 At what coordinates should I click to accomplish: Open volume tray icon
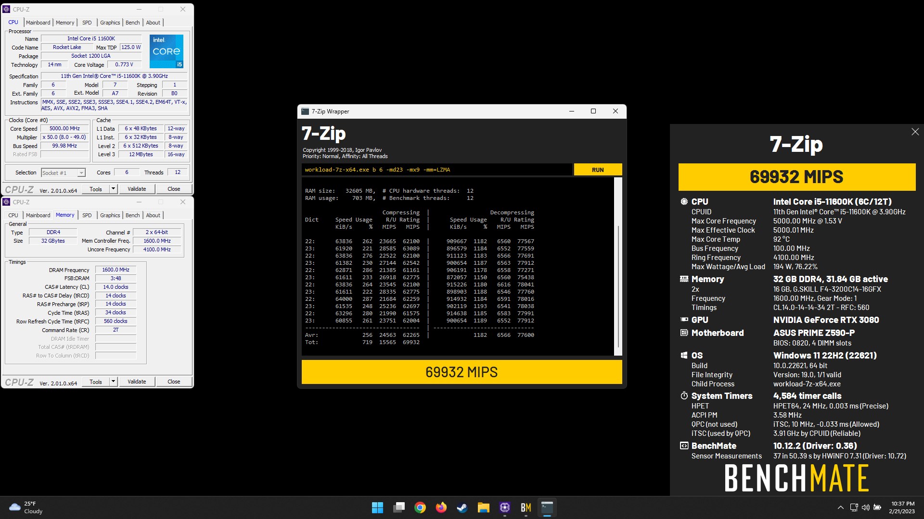[865, 507]
